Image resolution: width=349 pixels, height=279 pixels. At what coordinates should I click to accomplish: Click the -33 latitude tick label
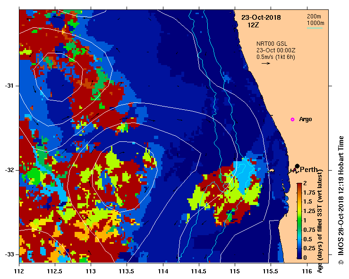coord(9,254)
